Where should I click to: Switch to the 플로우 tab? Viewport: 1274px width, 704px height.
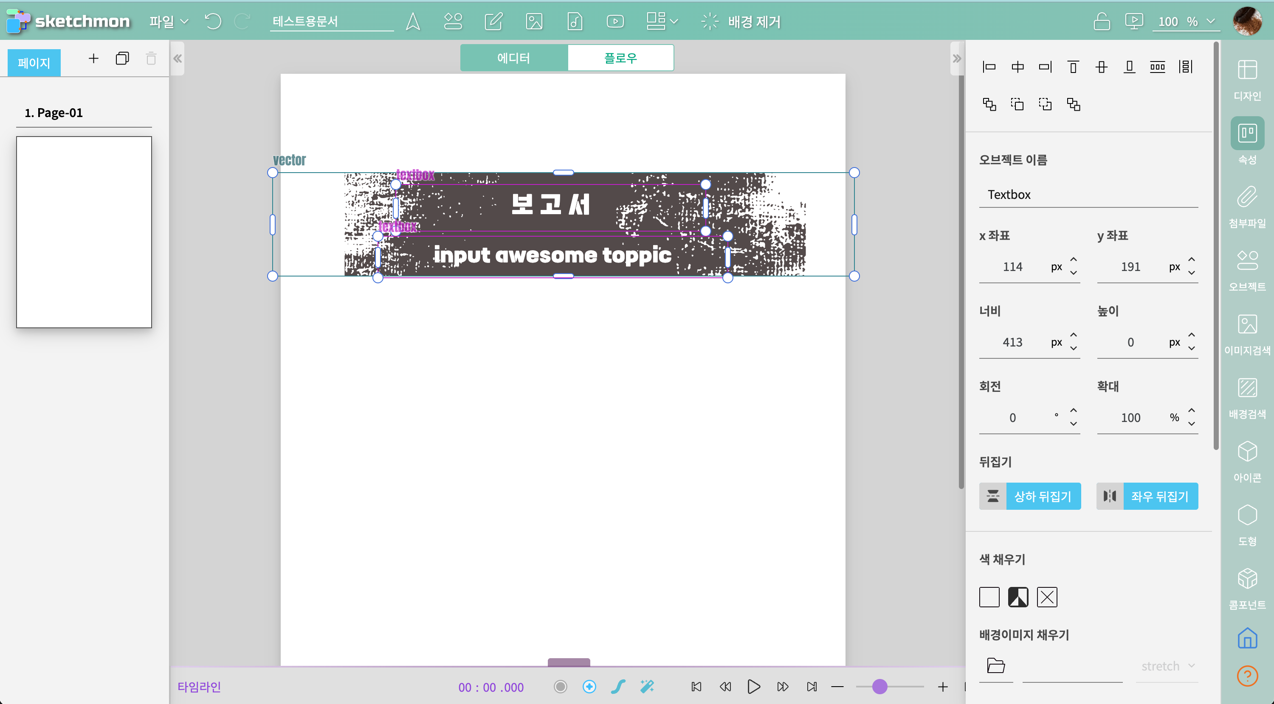[620, 58]
